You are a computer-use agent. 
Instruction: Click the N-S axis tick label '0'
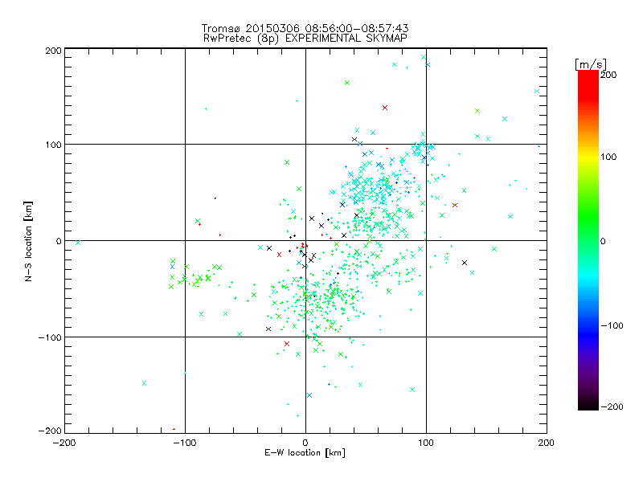click(59, 241)
